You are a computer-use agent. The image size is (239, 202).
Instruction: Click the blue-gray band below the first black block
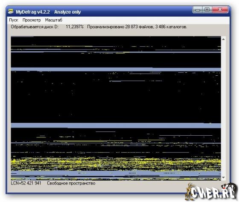click(x=116, y=69)
